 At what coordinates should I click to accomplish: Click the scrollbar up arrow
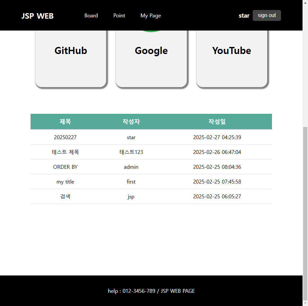(305, 3)
